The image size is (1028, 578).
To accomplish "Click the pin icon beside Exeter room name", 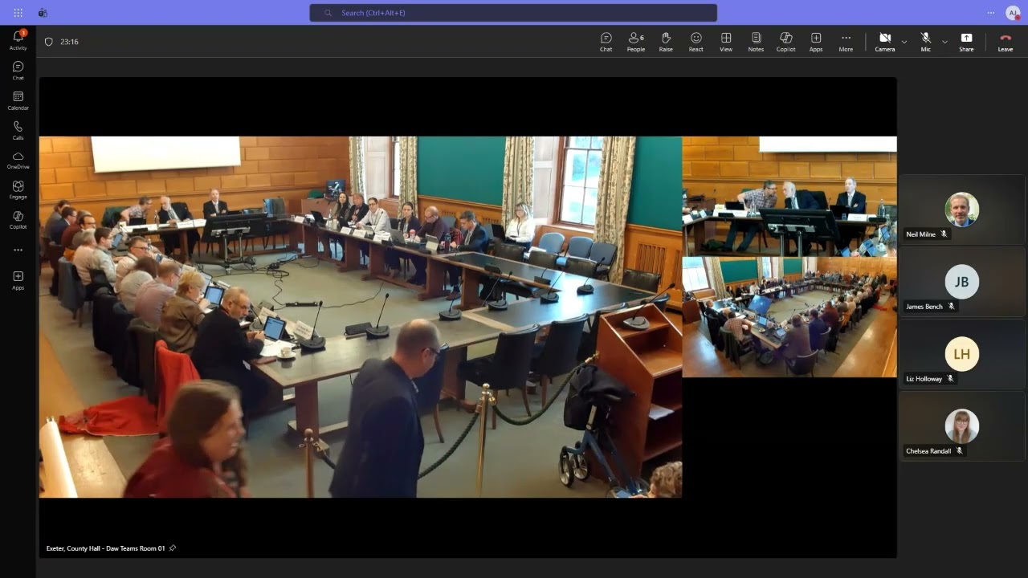I will (x=173, y=548).
